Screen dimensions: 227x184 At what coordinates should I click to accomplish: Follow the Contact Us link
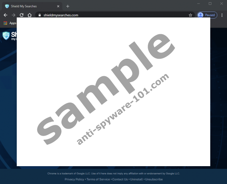[120, 179]
